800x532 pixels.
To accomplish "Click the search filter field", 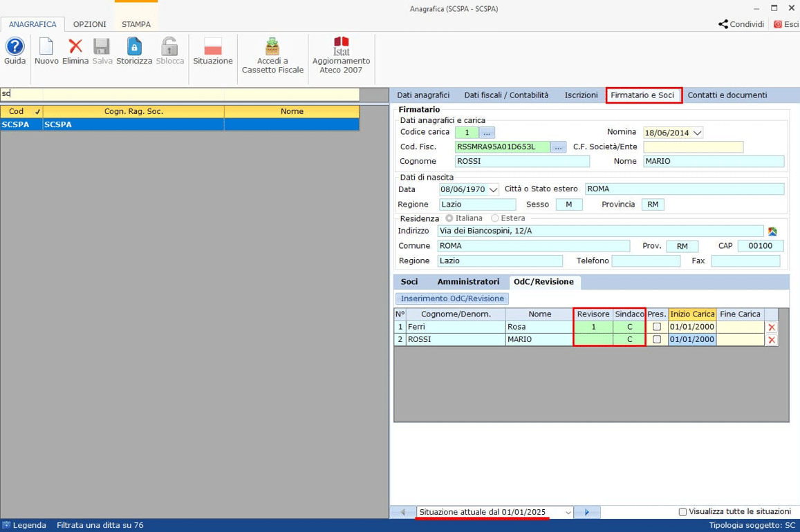I will (x=180, y=94).
